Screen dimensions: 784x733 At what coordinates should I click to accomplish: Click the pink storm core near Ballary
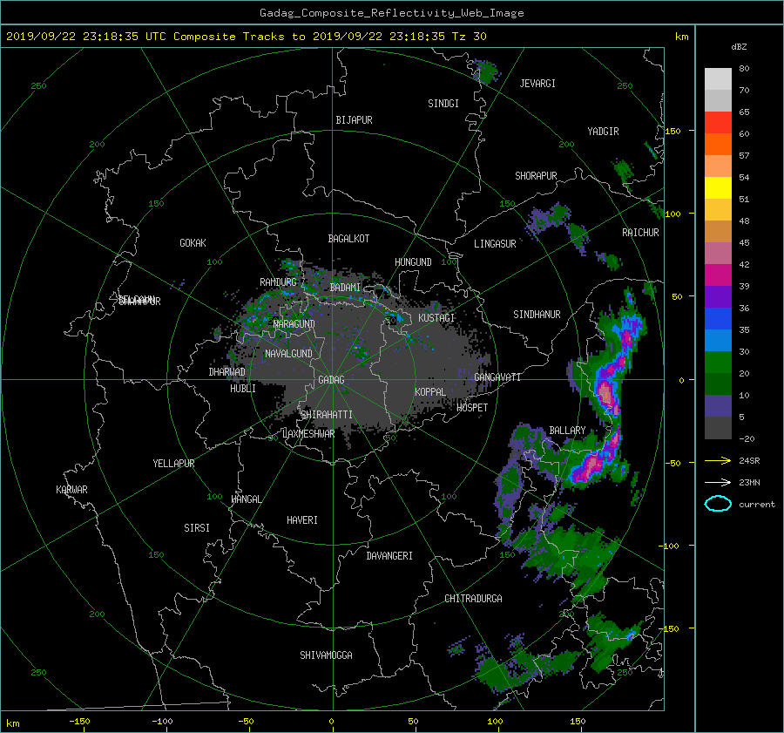(x=593, y=466)
